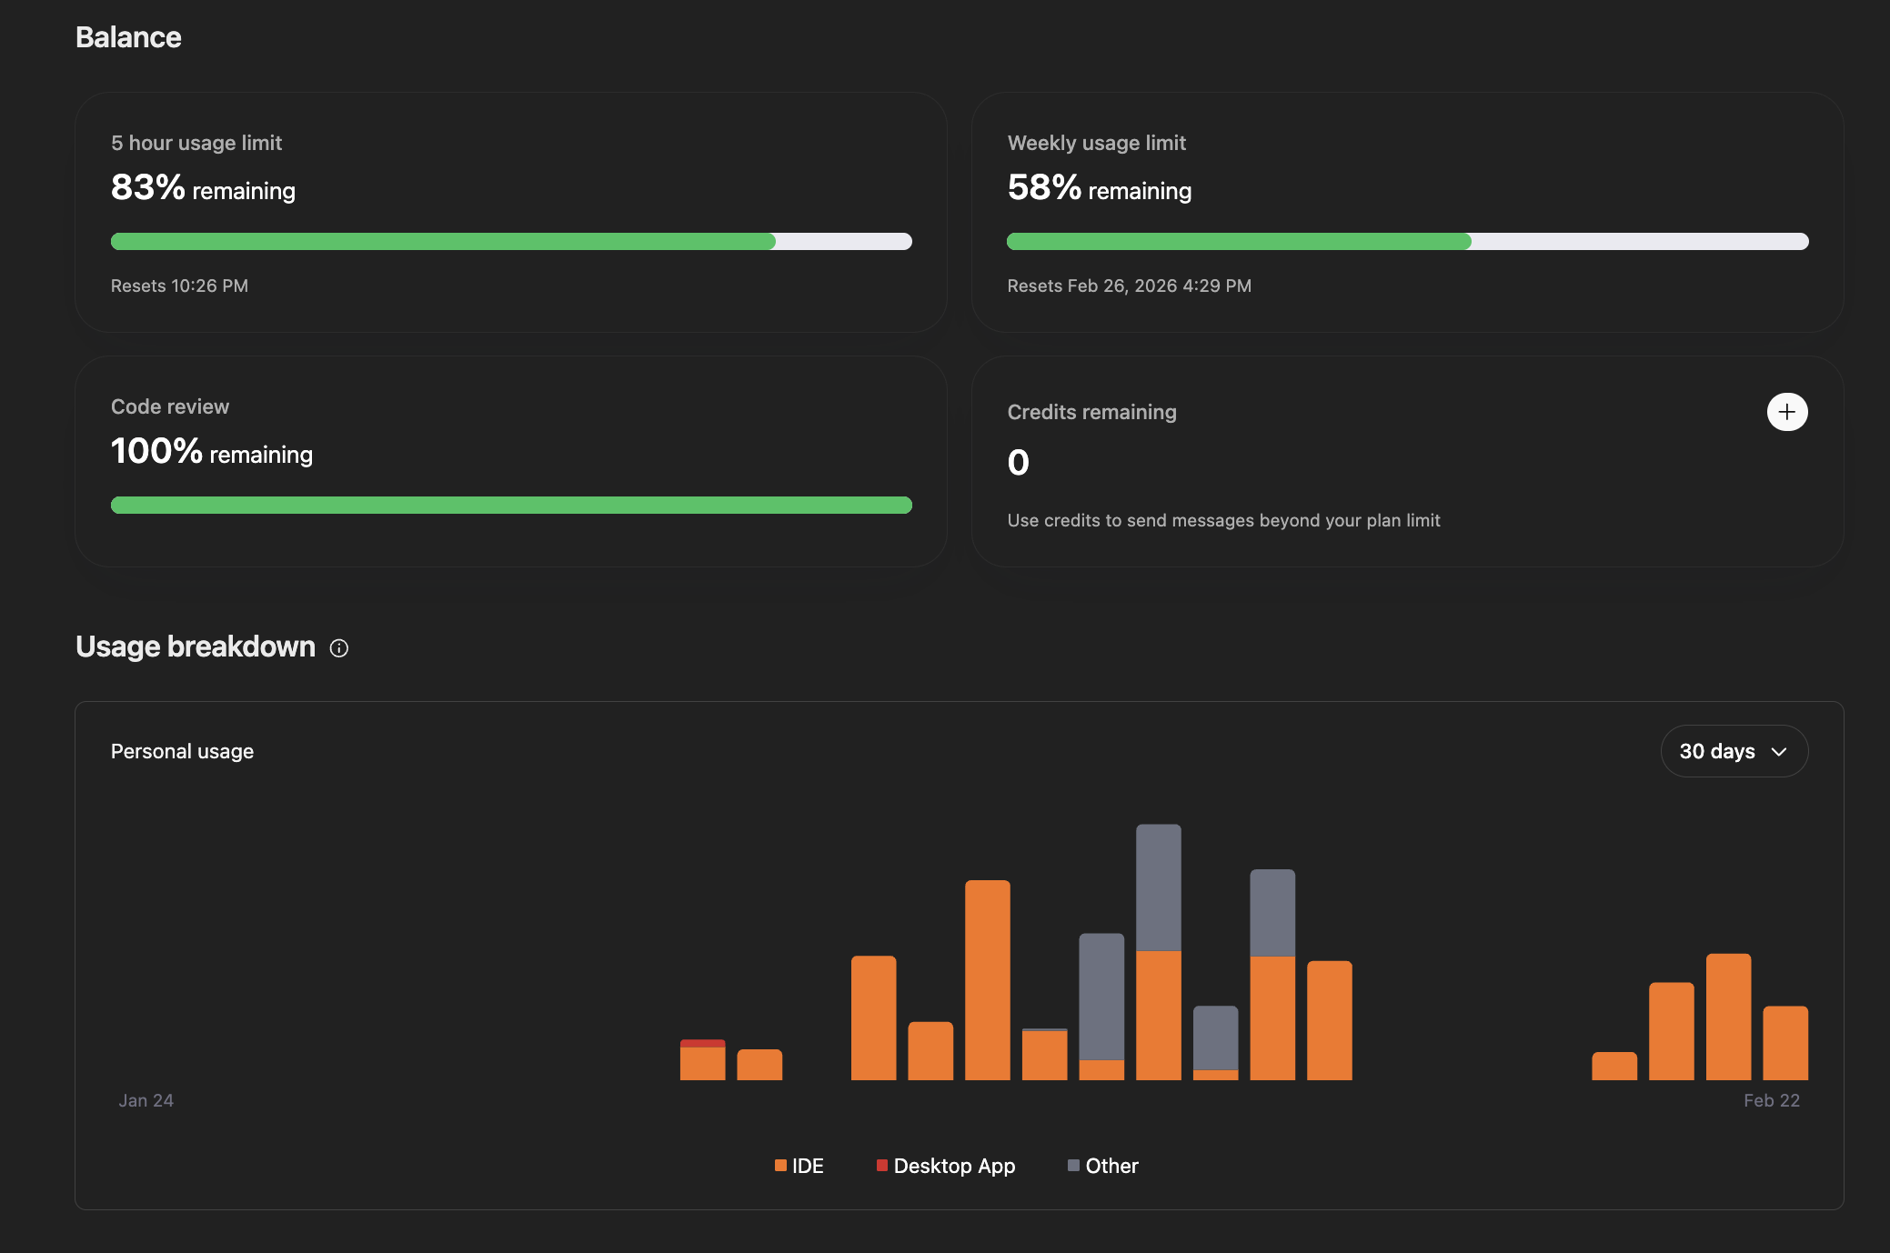Screen dimensions: 1890x1253
Task: Click the Code review progress bar
Action: (x=511, y=506)
